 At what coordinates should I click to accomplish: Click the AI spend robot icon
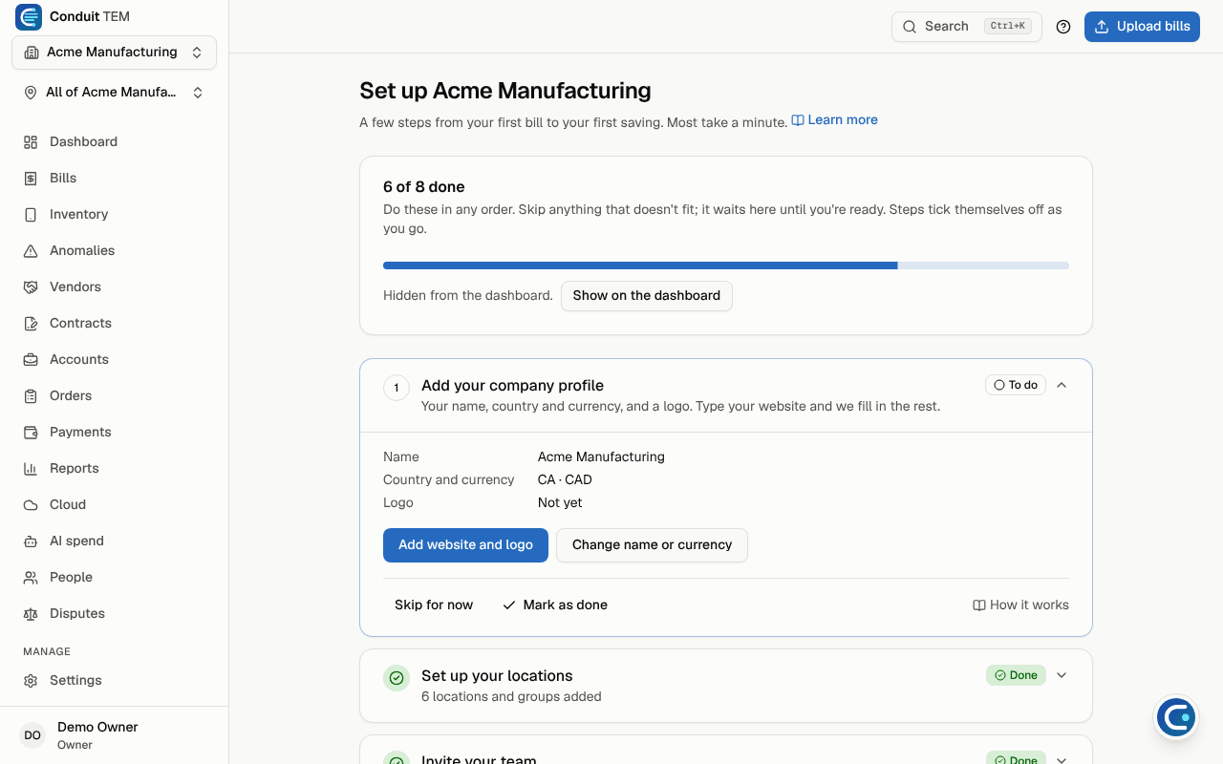click(31, 541)
